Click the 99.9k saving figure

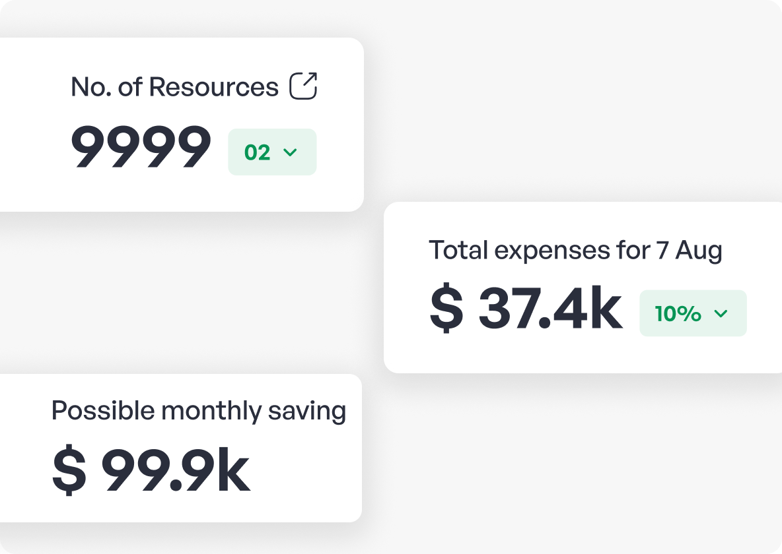coord(176,470)
